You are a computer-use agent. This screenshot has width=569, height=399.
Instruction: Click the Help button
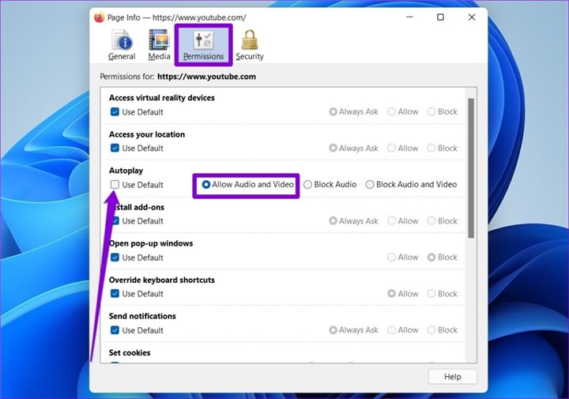[453, 377]
